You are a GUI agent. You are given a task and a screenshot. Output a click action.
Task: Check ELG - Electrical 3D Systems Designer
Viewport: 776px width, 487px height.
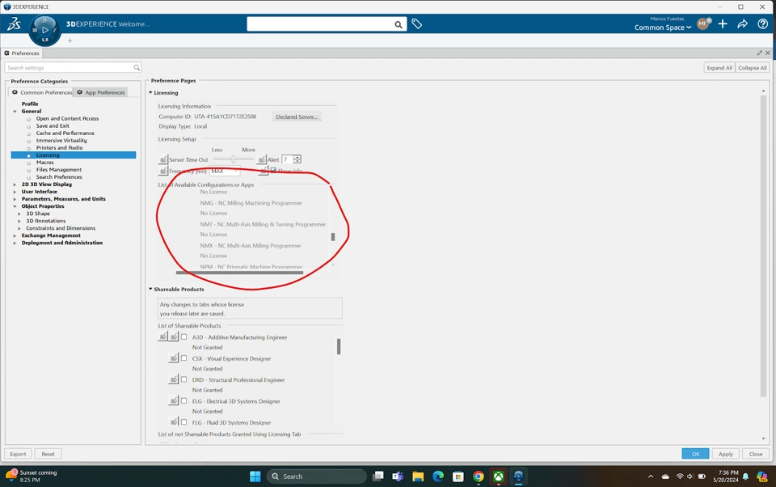pos(183,400)
